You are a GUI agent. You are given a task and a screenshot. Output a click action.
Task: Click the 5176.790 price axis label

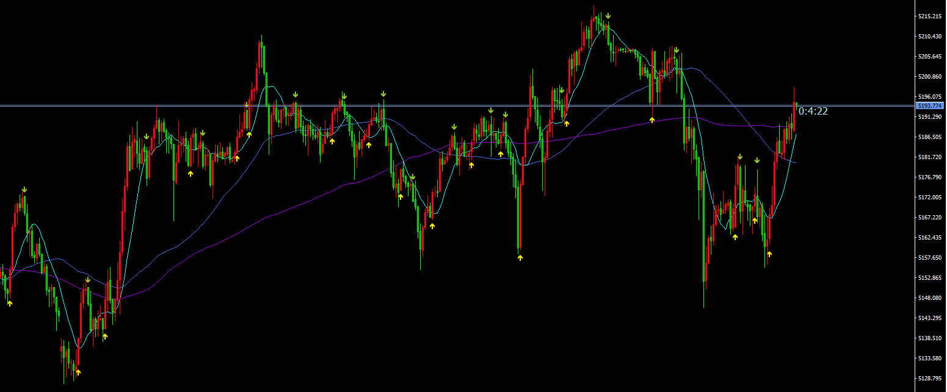pyautogui.click(x=929, y=177)
